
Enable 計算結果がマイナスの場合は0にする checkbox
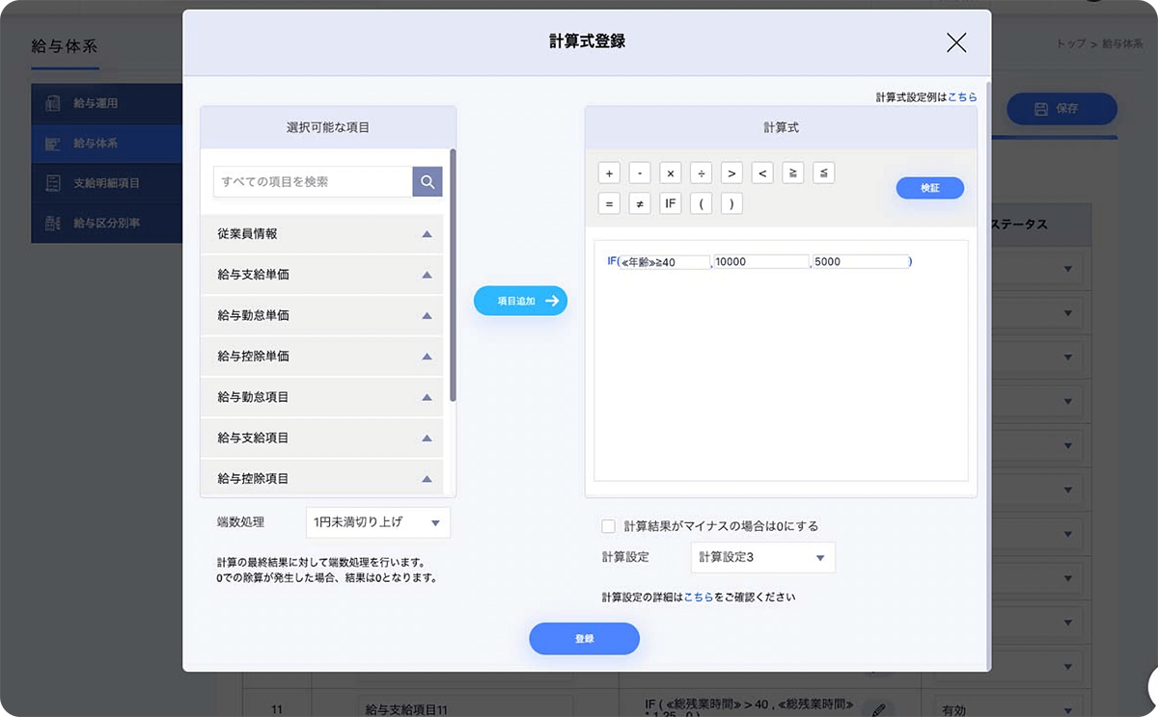pos(608,526)
